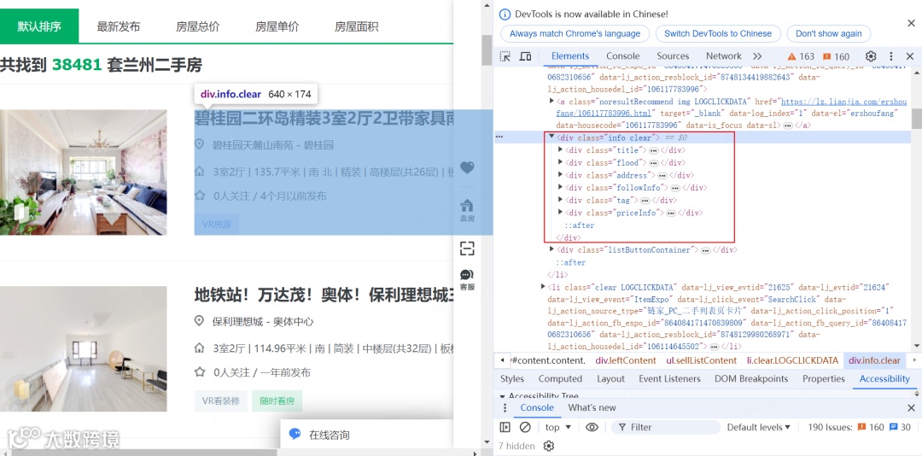Click the 163 warnings indicator
Image resolution: width=922 pixels, height=456 pixels.
(x=801, y=56)
